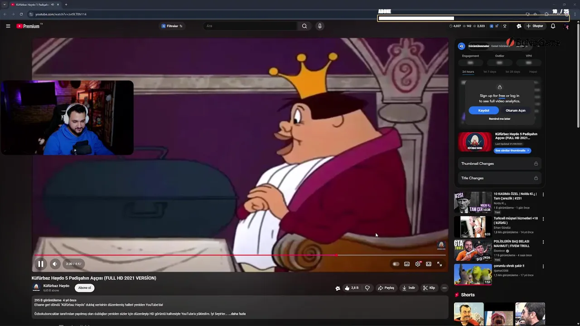
Task: Open the YouTube hamburger guide menu
Action: coord(8,26)
